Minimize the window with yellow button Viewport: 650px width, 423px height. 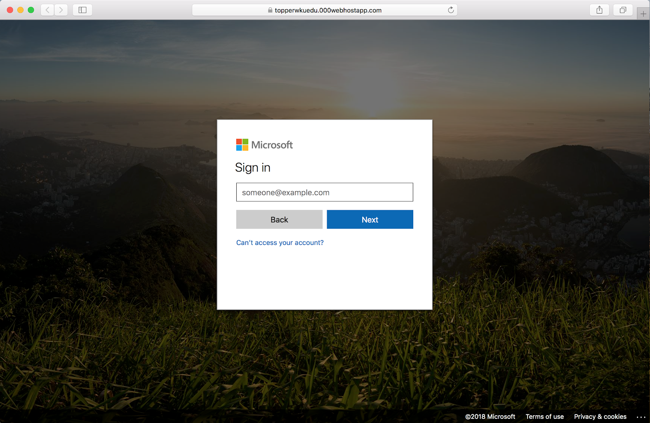21,10
